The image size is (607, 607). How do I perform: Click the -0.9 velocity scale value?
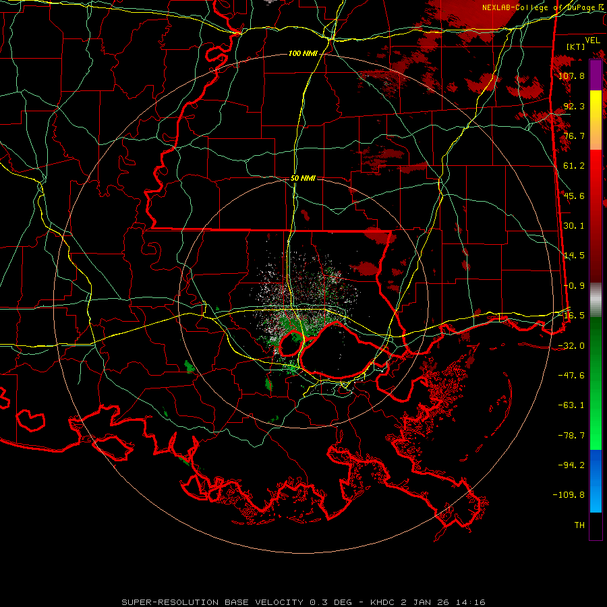(574, 286)
